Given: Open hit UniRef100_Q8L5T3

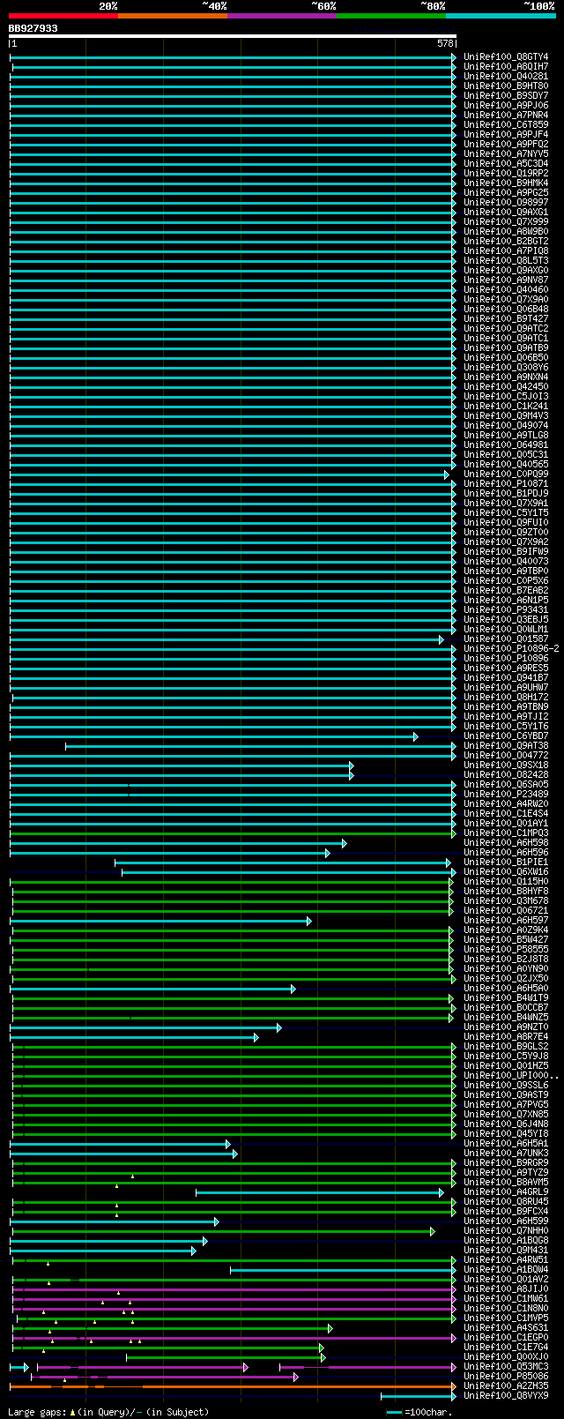Looking at the screenshot, I should 506,261.
